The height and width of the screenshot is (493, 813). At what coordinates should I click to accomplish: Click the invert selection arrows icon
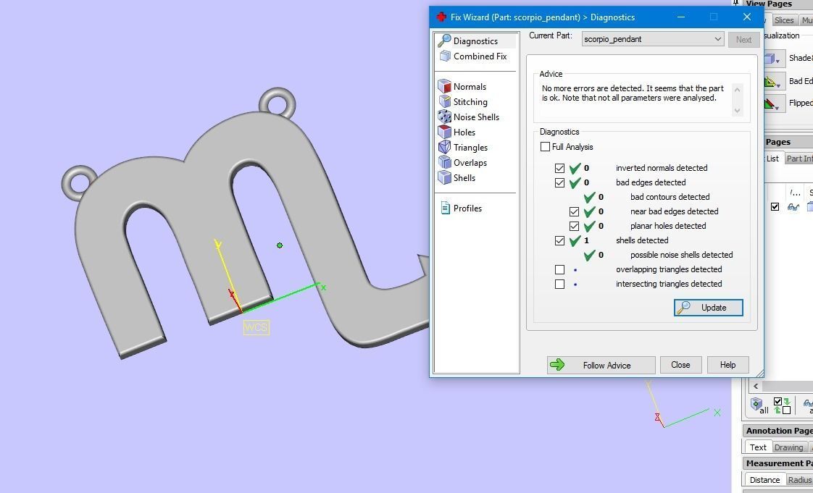tap(782, 405)
